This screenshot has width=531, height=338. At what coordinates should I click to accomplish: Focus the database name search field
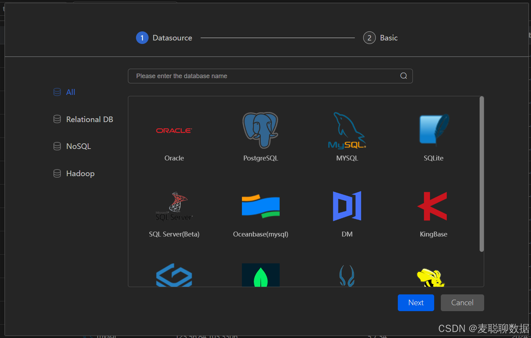point(270,76)
